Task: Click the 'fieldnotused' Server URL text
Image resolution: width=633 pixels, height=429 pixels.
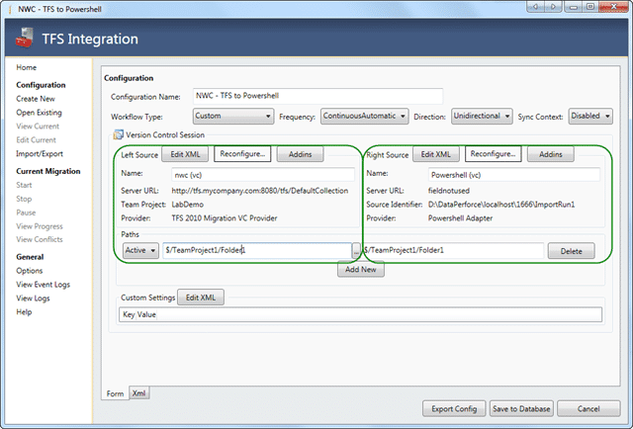Action: [x=448, y=191]
